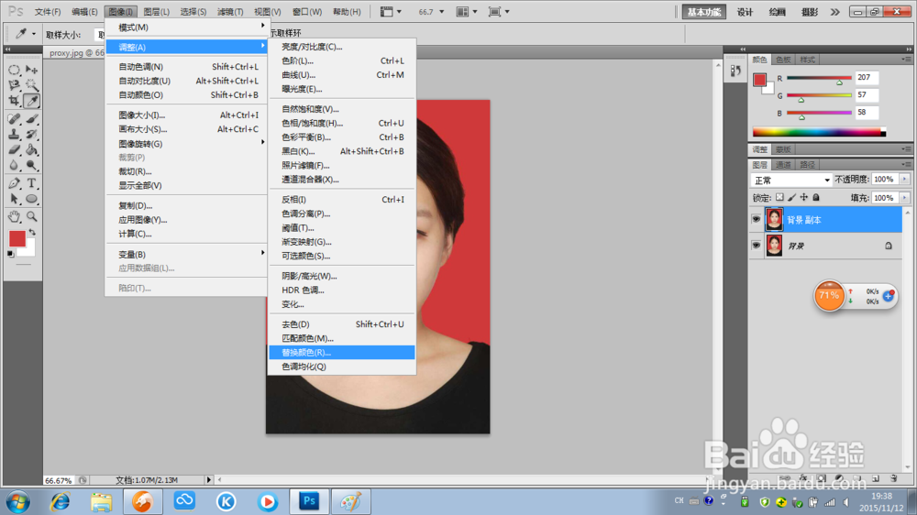This screenshot has height=515, width=917.
Task: Select the History Brush tool
Action: pyautogui.click(x=31, y=135)
